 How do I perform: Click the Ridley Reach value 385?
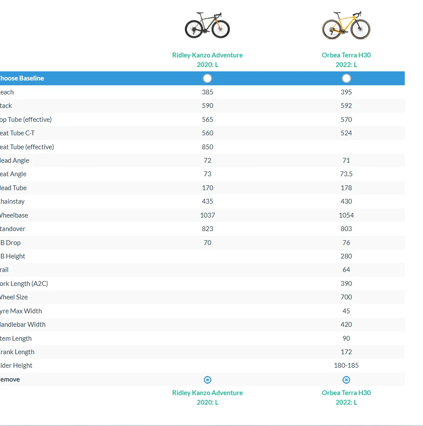(207, 92)
